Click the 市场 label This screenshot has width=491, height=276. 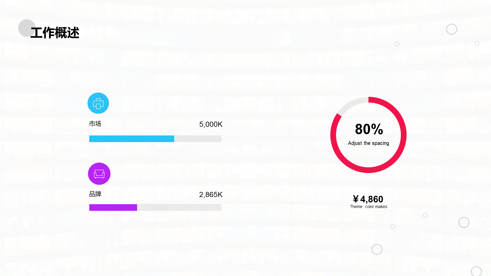point(95,124)
